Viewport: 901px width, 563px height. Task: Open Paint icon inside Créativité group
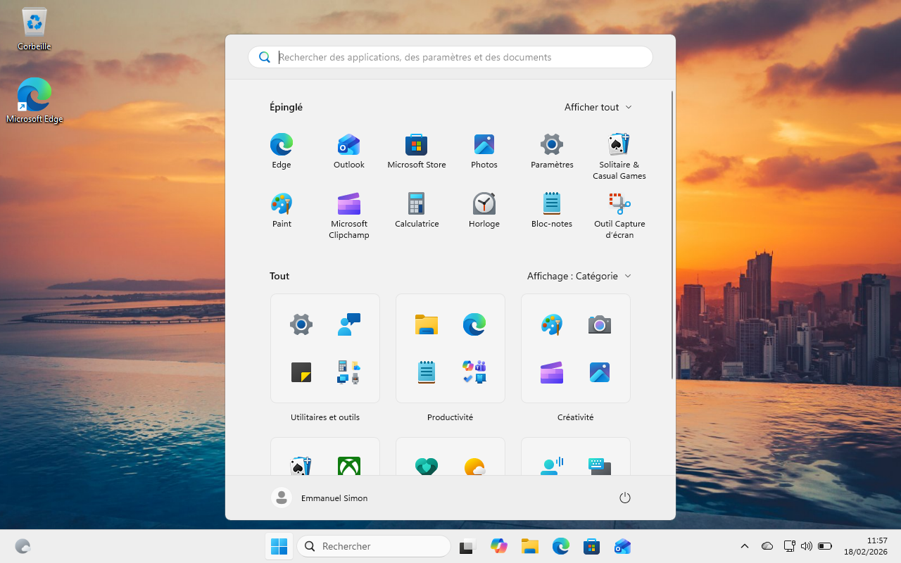pyautogui.click(x=552, y=324)
